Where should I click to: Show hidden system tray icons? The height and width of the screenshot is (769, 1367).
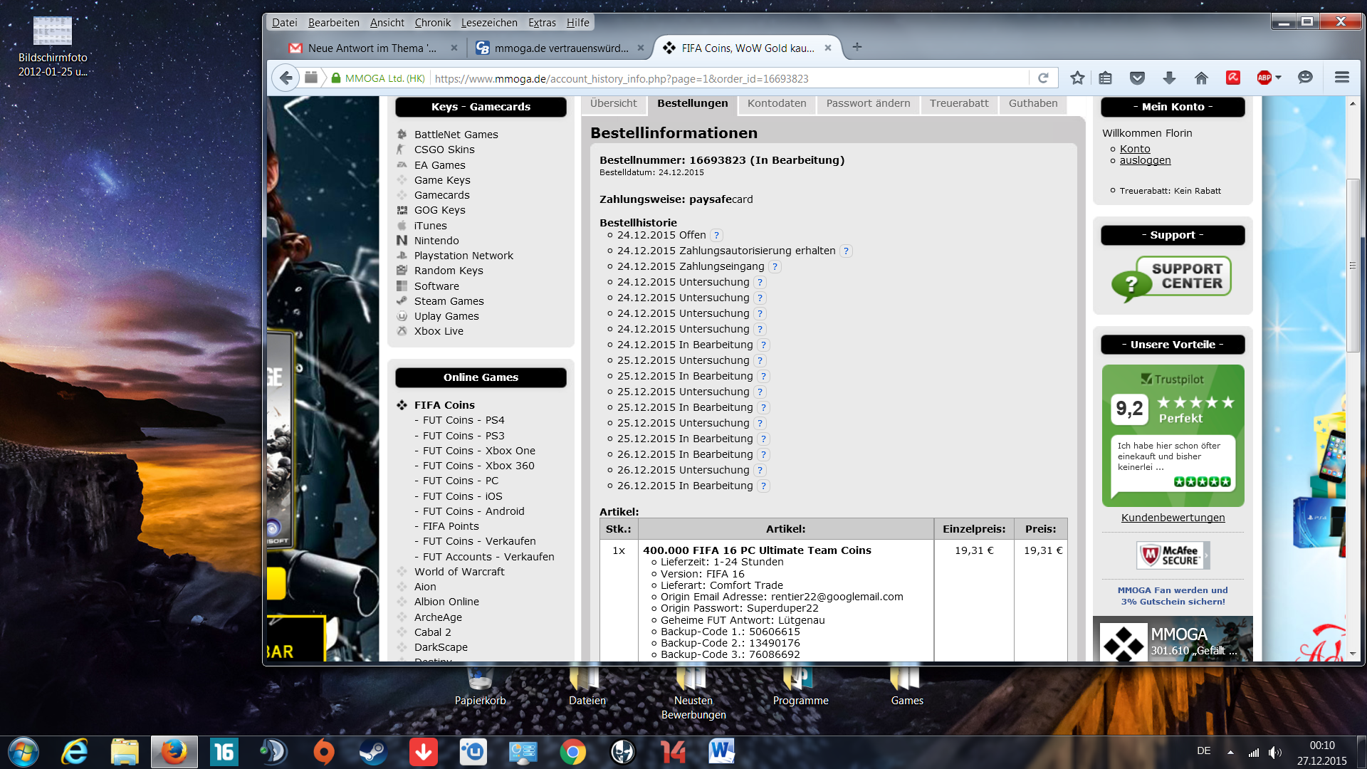point(1230,752)
